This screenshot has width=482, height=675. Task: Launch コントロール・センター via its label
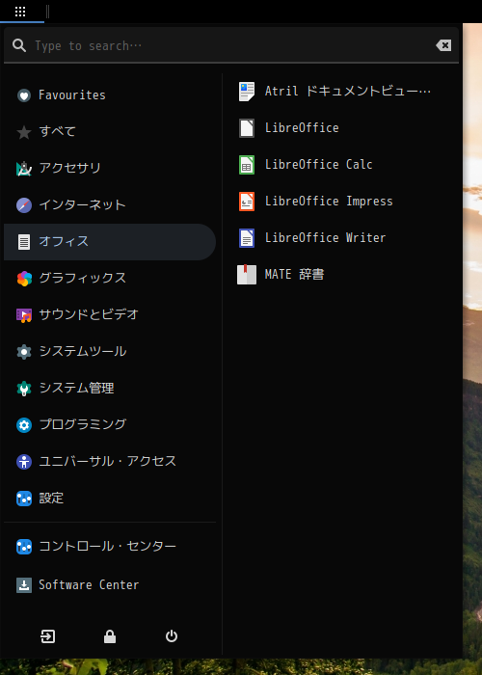[x=108, y=547]
